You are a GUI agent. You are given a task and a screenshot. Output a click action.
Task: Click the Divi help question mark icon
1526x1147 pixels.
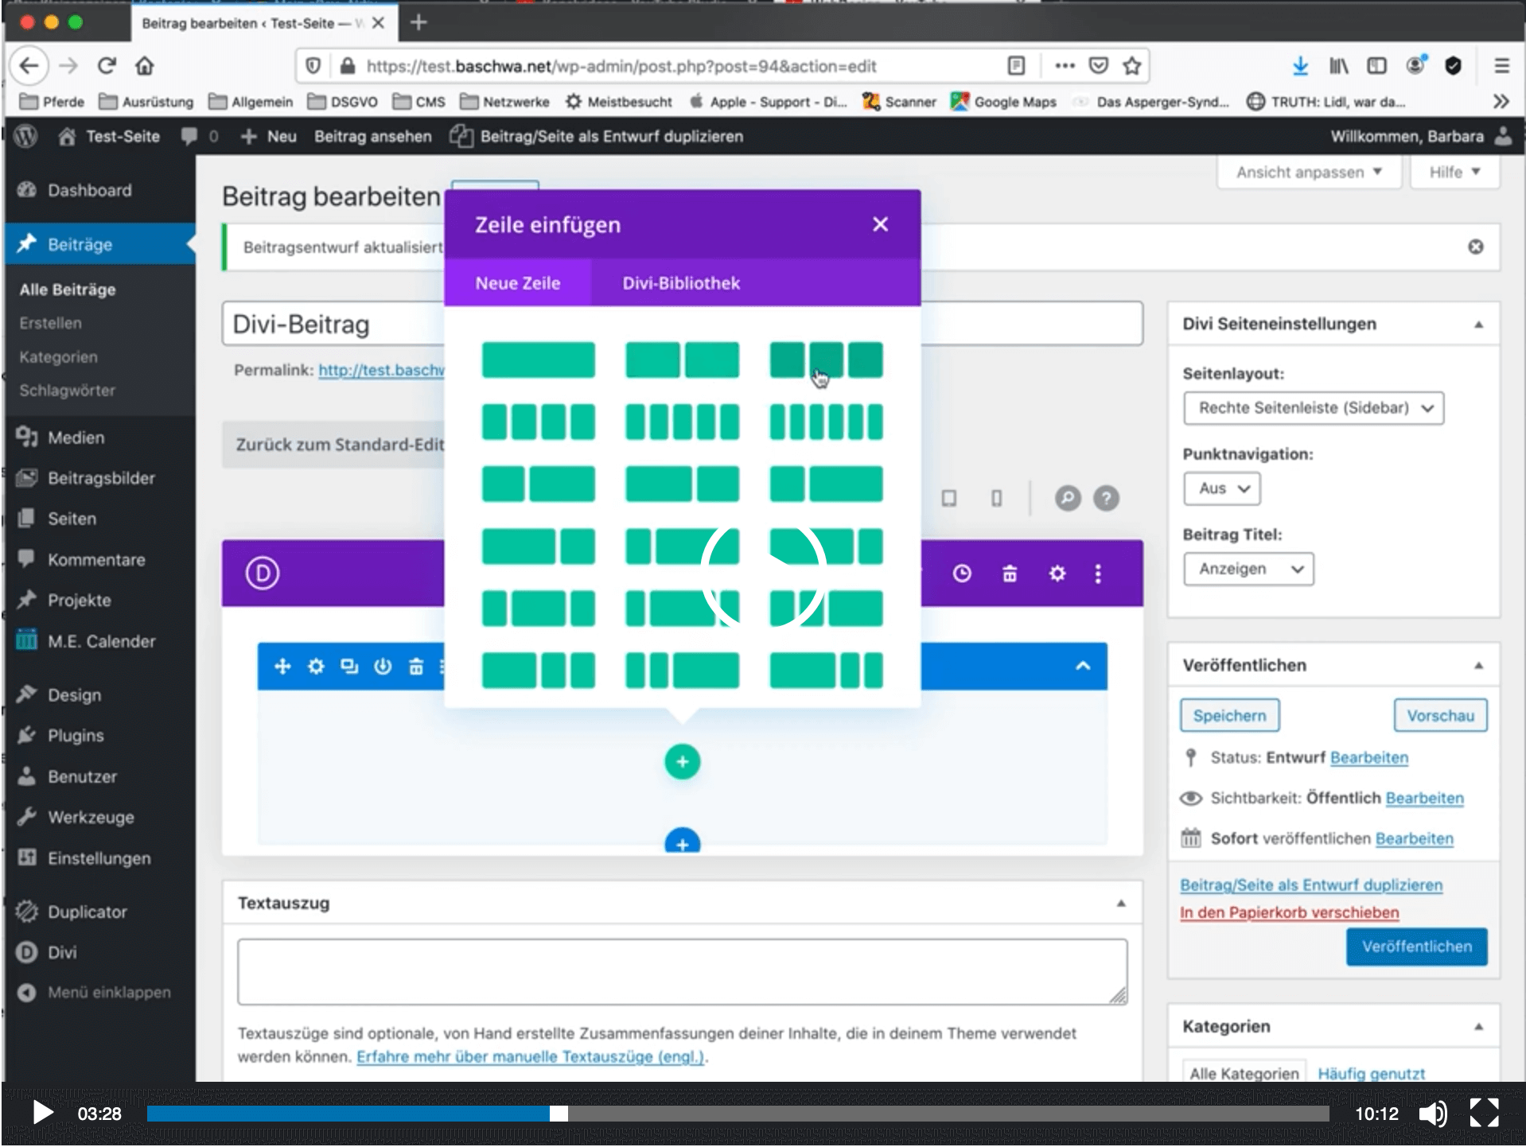(x=1106, y=499)
